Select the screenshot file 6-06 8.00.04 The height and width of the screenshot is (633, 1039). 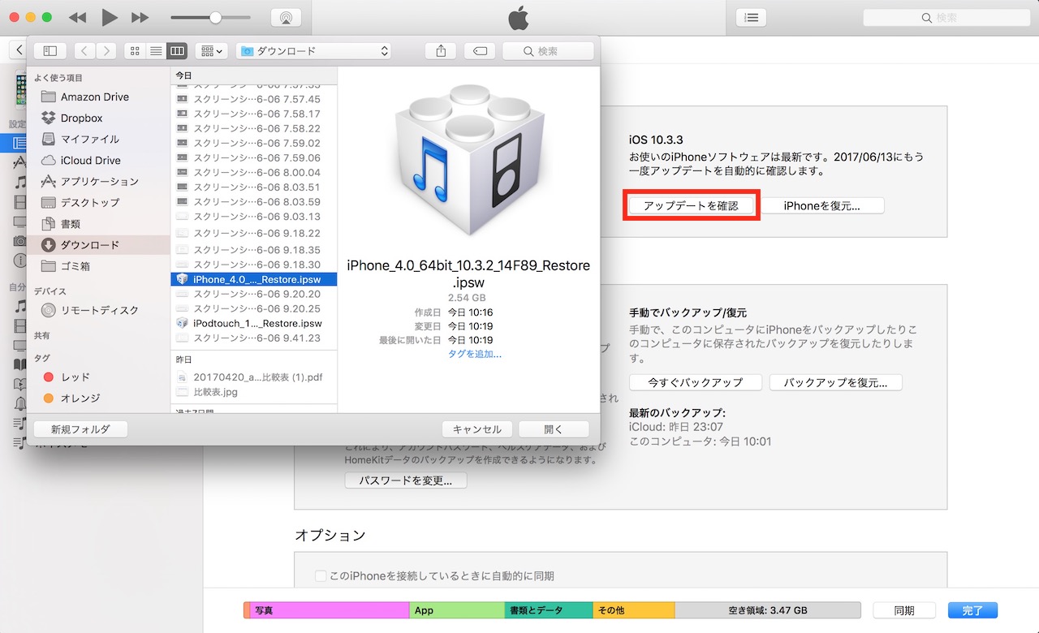pos(254,172)
